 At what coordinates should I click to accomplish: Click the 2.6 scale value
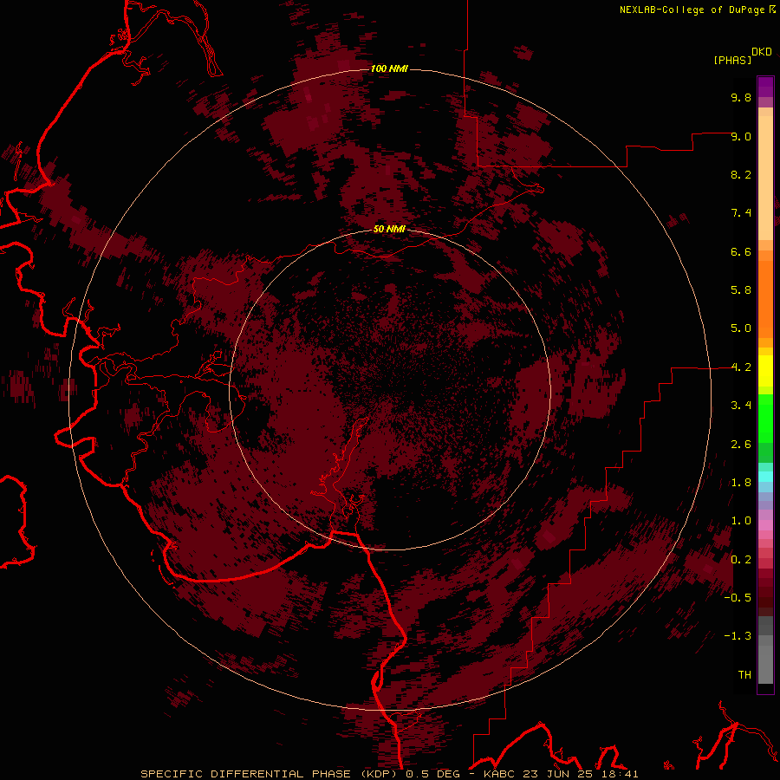click(741, 445)
